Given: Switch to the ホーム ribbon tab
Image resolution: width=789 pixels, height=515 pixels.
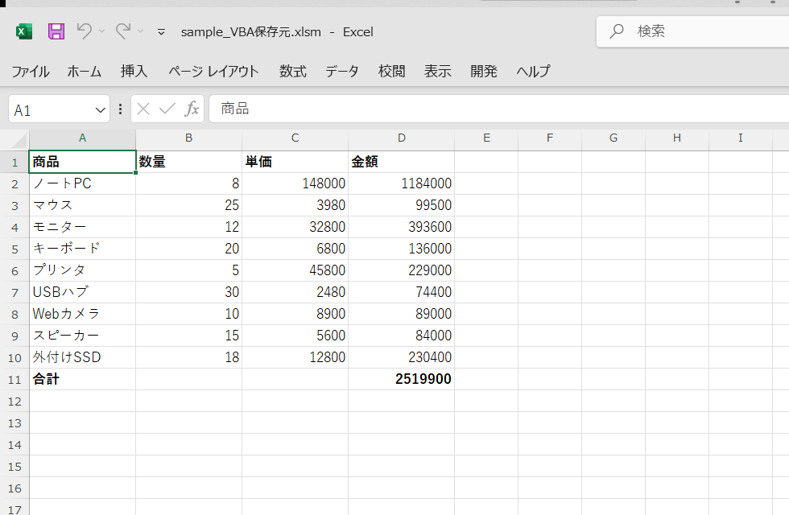Looking at the screenshot, I should [x=85, y=72].
